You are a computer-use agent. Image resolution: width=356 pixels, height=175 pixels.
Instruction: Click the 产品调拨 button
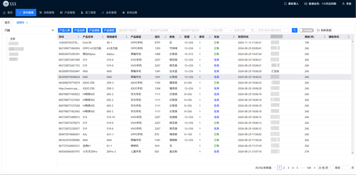click(94, 30)
